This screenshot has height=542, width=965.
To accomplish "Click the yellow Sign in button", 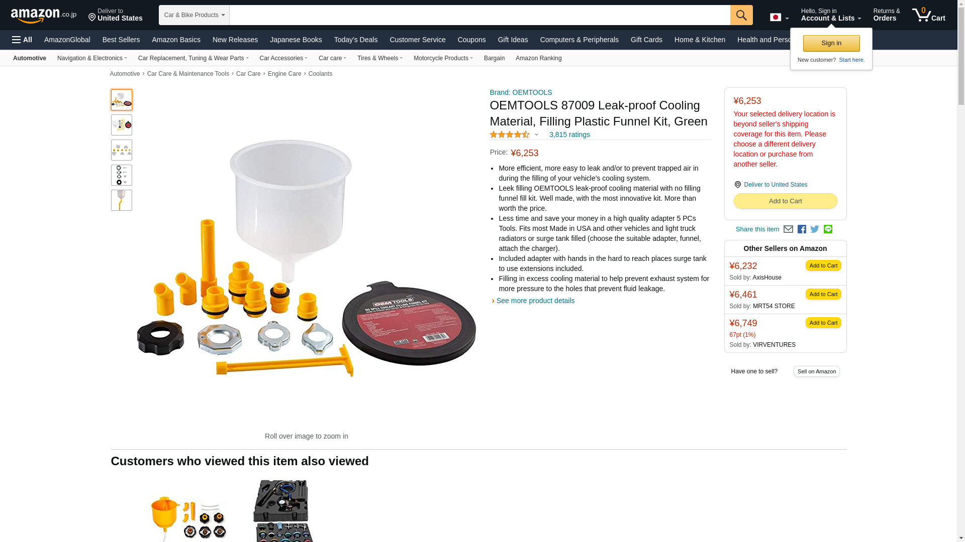I will [x=831, y=43].
